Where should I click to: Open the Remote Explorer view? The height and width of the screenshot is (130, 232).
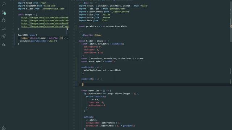(4, 29)
